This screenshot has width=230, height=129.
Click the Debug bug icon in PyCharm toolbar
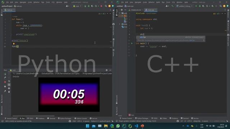(89, 6)
